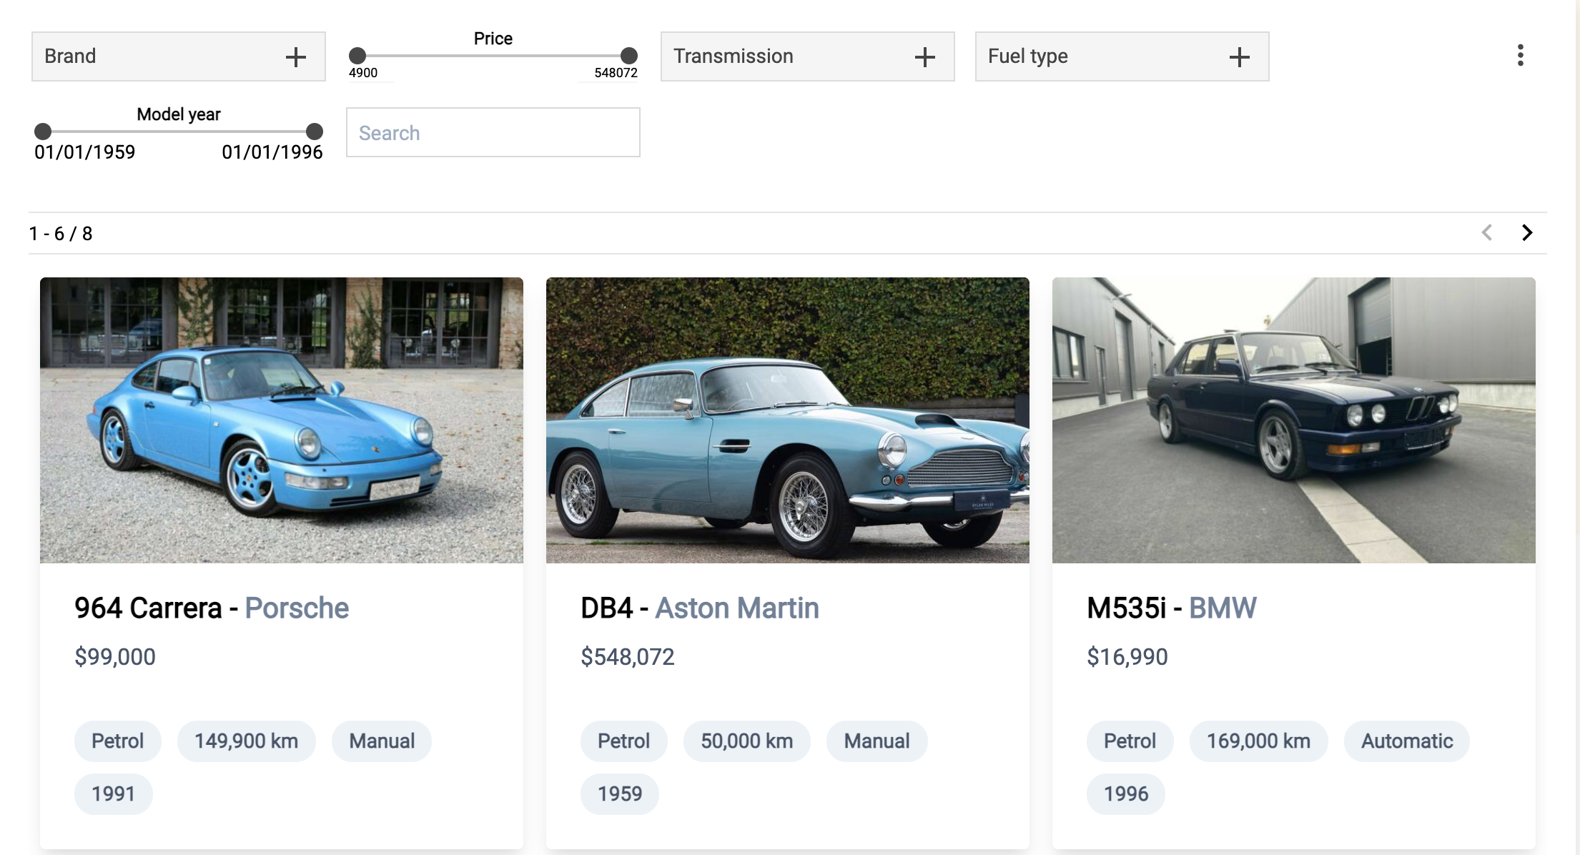
Task: Click the Model year slider label
Action: point(179,114)
